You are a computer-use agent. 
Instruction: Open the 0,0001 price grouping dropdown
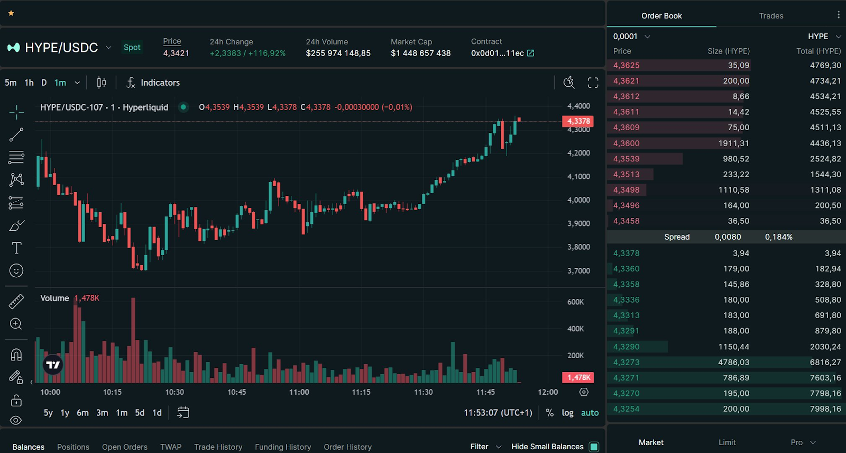[631, 37]
